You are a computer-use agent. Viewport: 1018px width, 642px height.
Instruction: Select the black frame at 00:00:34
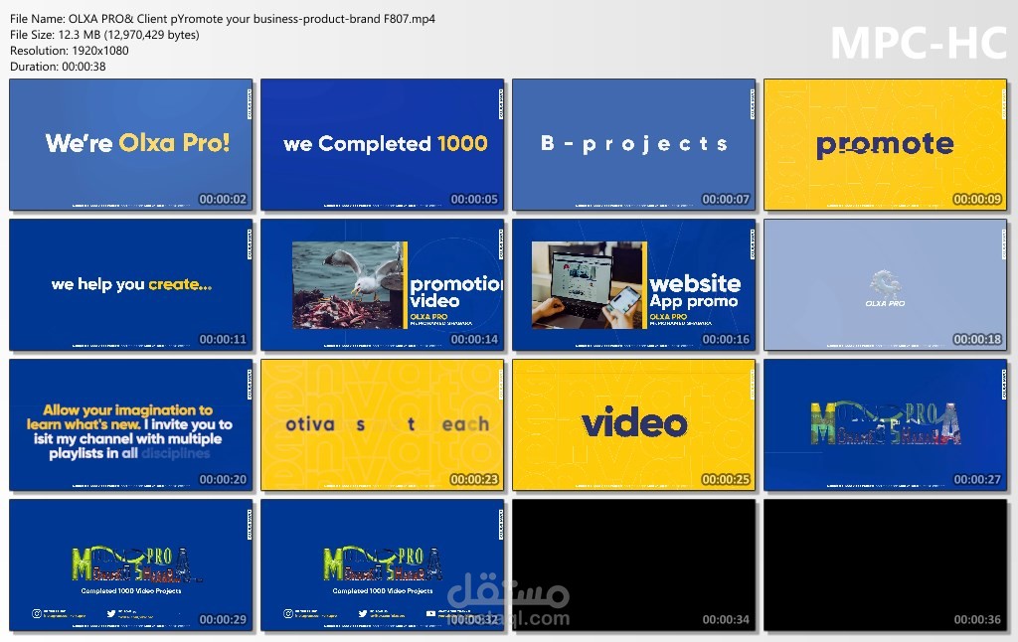(633, 565)
